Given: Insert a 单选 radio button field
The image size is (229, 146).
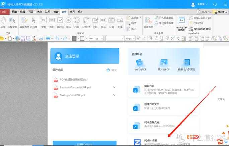Looking at the screenshot, I should pos(68,22).
